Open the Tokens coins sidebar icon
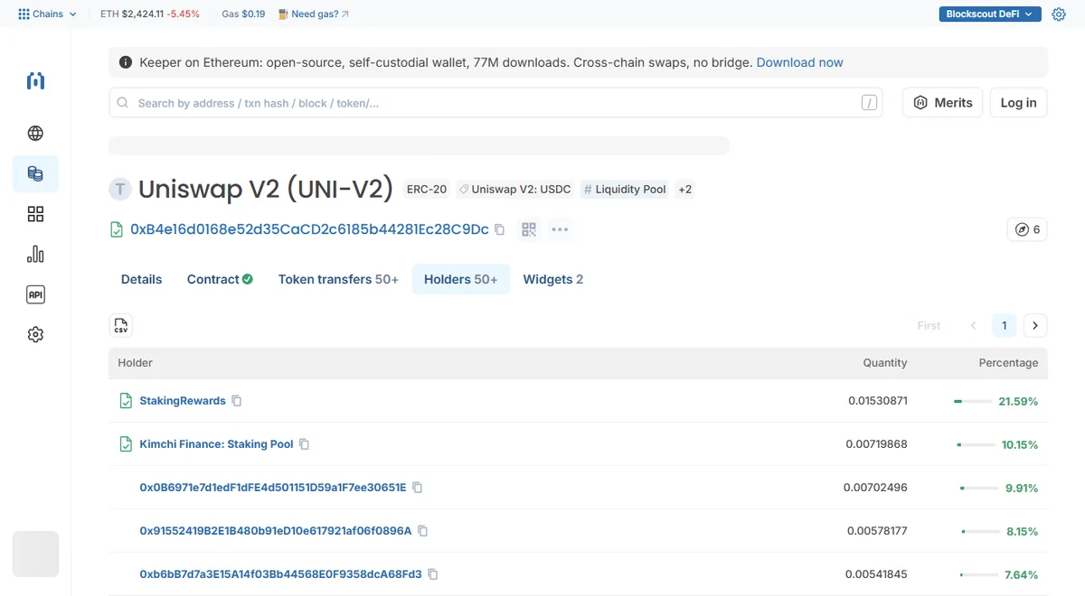This screenshot has width=1085, height=596. (x=35, y=173)
